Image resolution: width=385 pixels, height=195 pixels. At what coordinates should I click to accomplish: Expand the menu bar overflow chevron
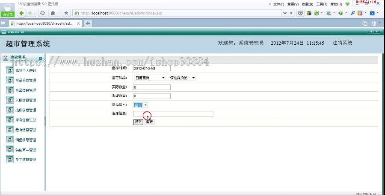[269, 4]
